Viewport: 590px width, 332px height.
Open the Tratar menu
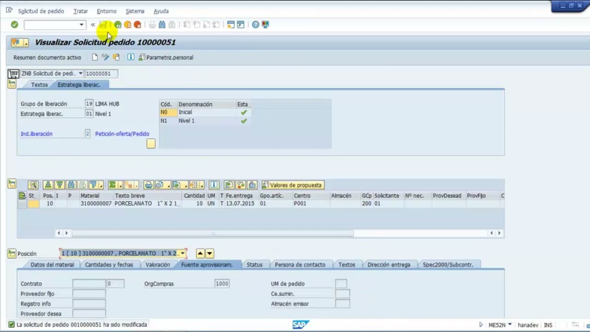(81, 11)
